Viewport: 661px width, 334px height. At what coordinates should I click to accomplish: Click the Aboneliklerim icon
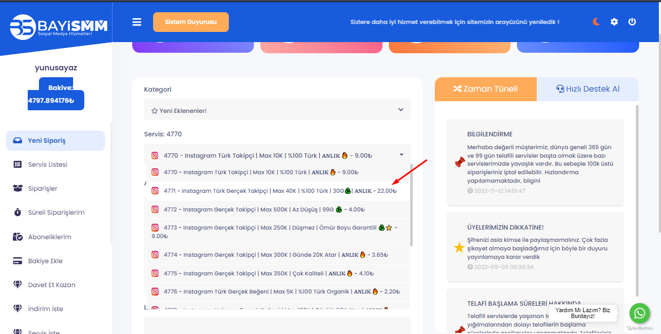(18, 237)
